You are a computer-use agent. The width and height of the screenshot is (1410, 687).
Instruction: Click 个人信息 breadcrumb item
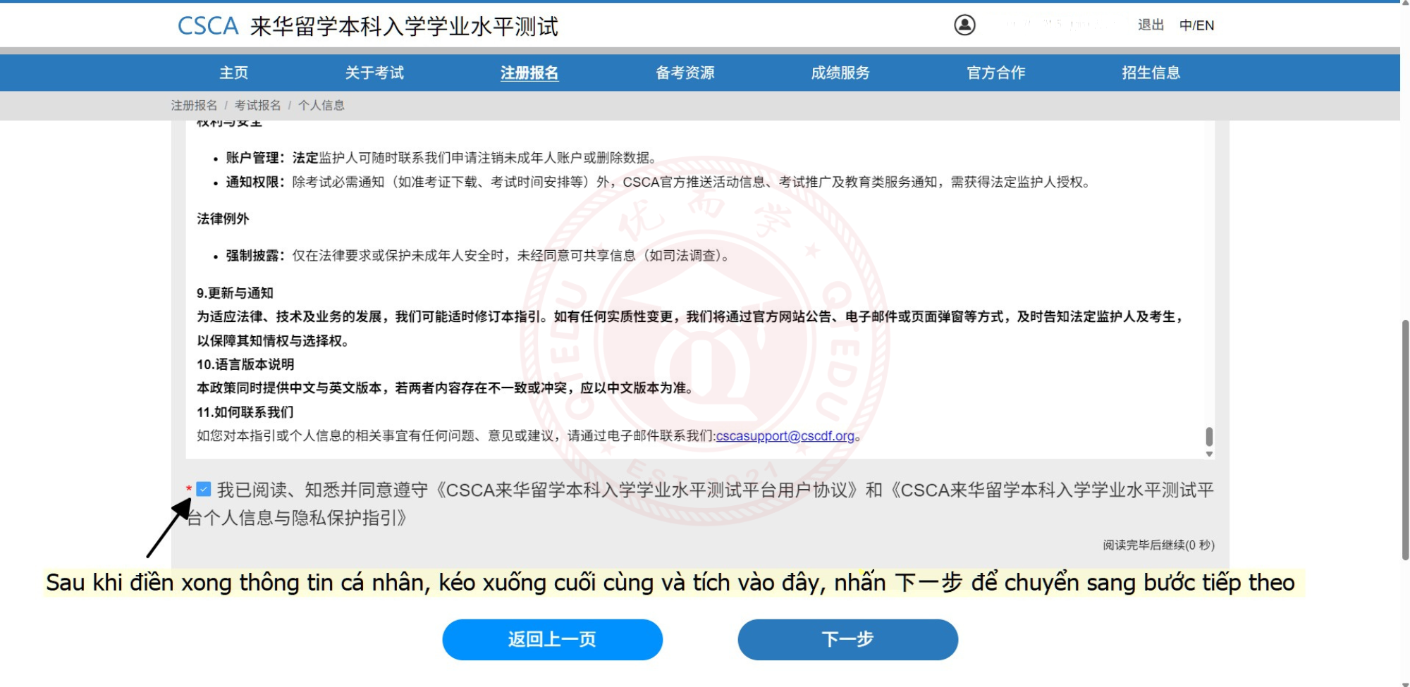321,105
